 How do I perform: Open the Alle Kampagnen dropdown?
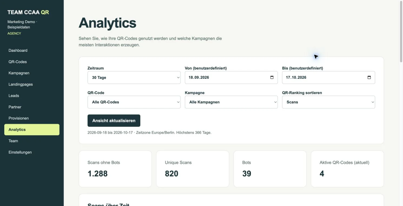click(231, 102)
